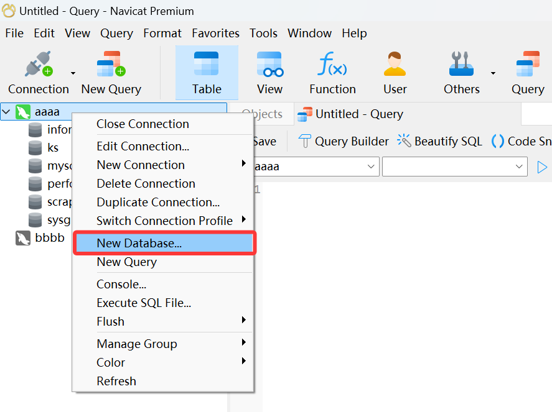Open the Help menu
Screen dimensions: 552x412
(354, 33)
